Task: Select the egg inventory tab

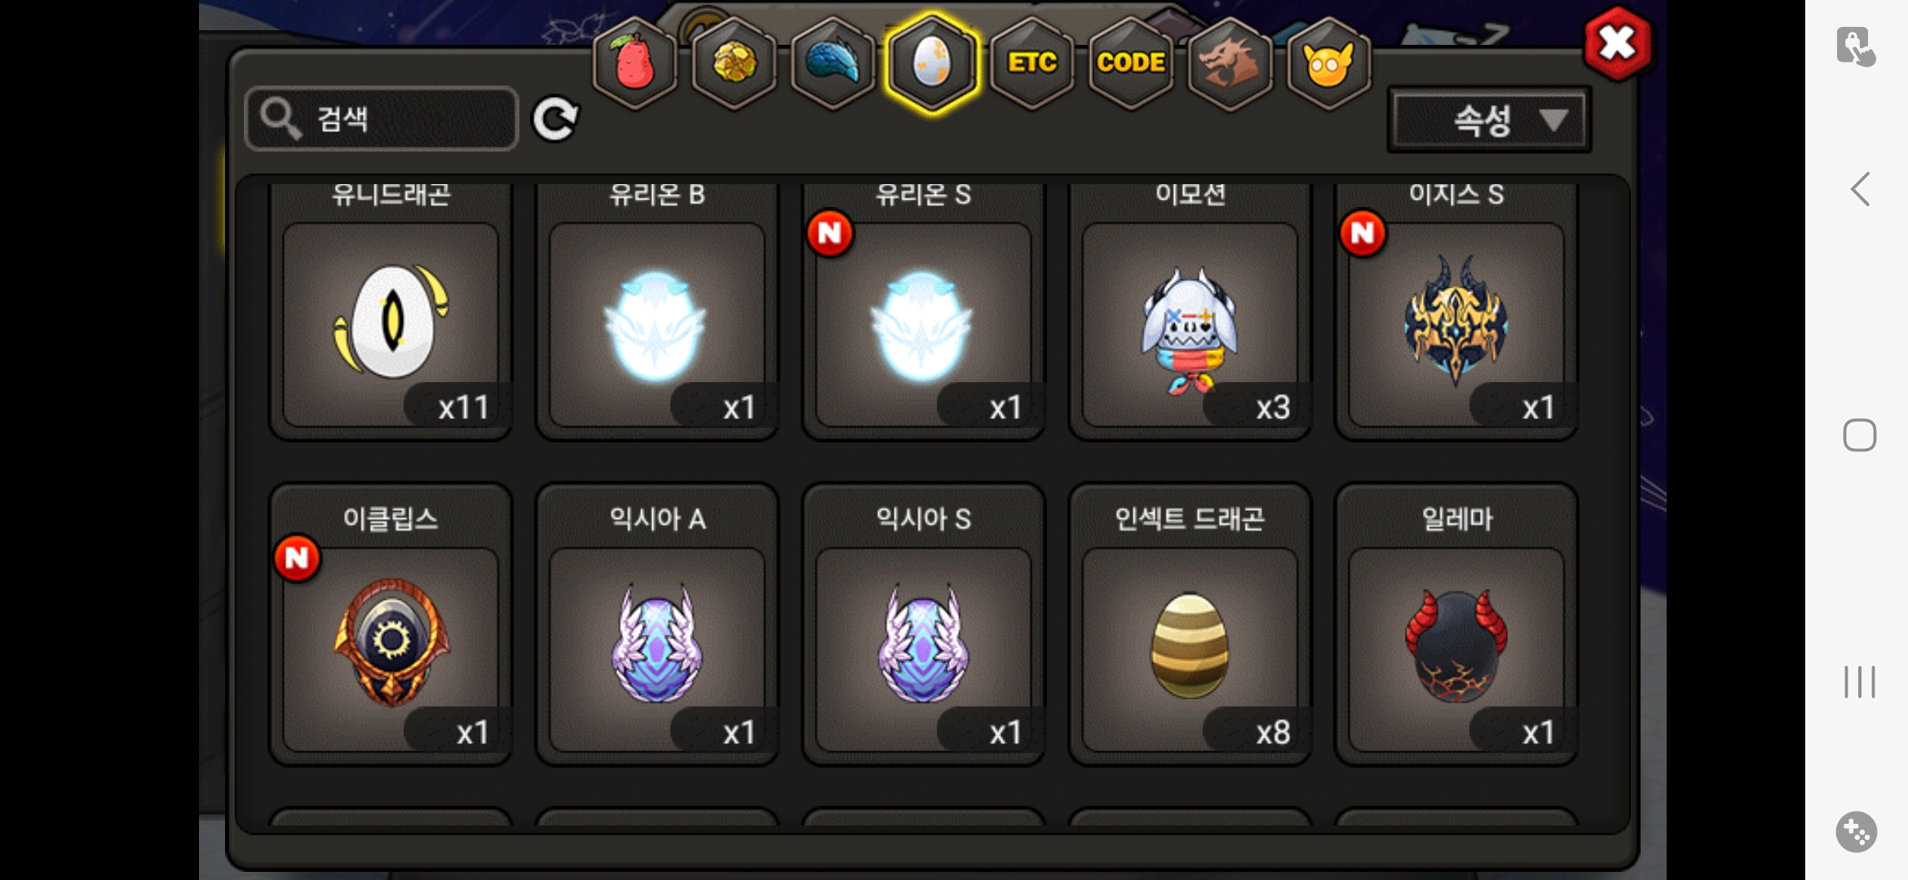Action: tap(932, 63)
